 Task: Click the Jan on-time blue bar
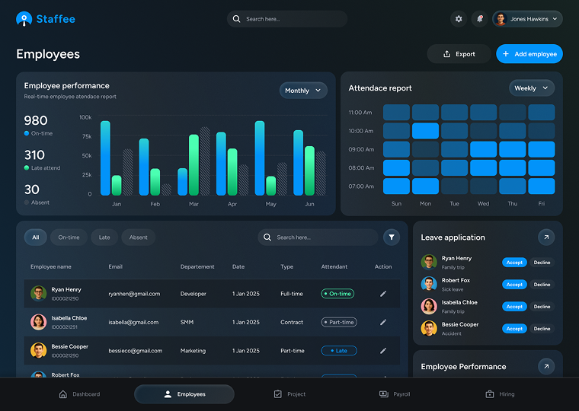pos(105,158)
